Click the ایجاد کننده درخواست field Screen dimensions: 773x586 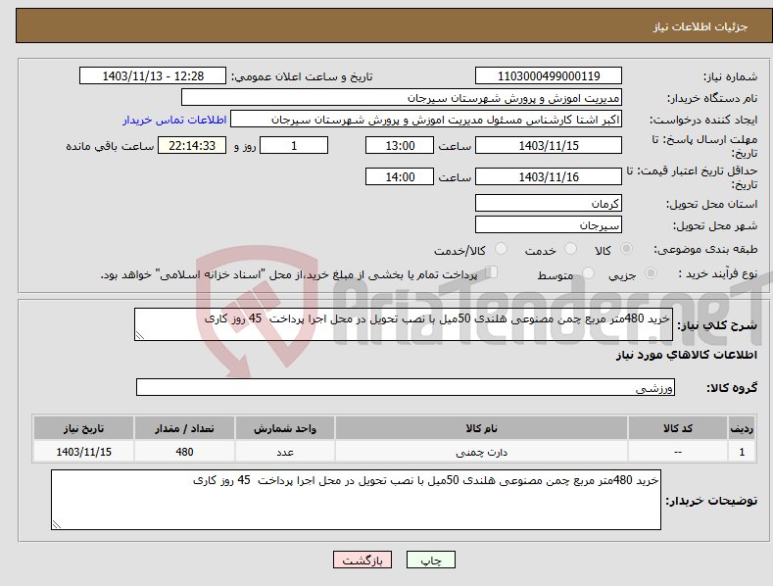426,120
